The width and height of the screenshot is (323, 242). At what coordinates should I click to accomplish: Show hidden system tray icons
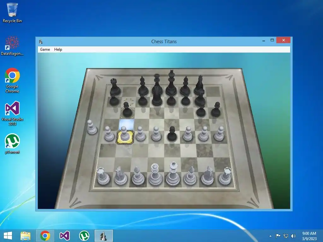pyautogui.click(x=270, y=236)
